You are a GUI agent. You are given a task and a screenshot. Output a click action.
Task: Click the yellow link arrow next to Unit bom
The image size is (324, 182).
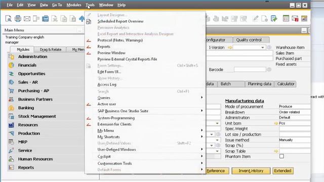pos(276,123)
